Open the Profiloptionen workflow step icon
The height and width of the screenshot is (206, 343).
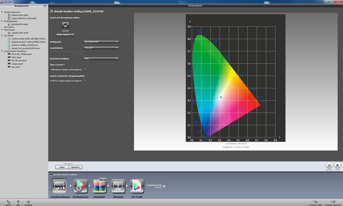81,186
